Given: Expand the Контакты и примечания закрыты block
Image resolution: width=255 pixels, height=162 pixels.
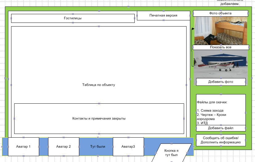Looking at the screenshot, I should (99, 118).
